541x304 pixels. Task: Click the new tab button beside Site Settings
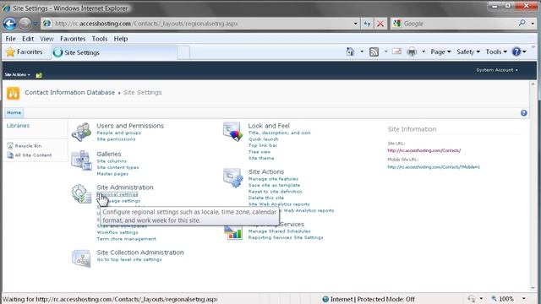pyautogui.click(x=183, y=52)
